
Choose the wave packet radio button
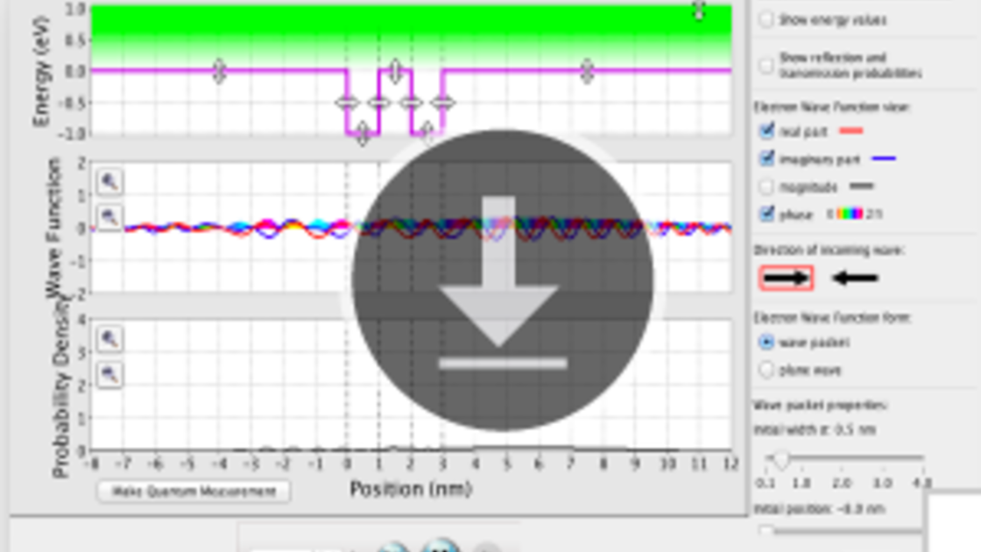coord(766,343)
